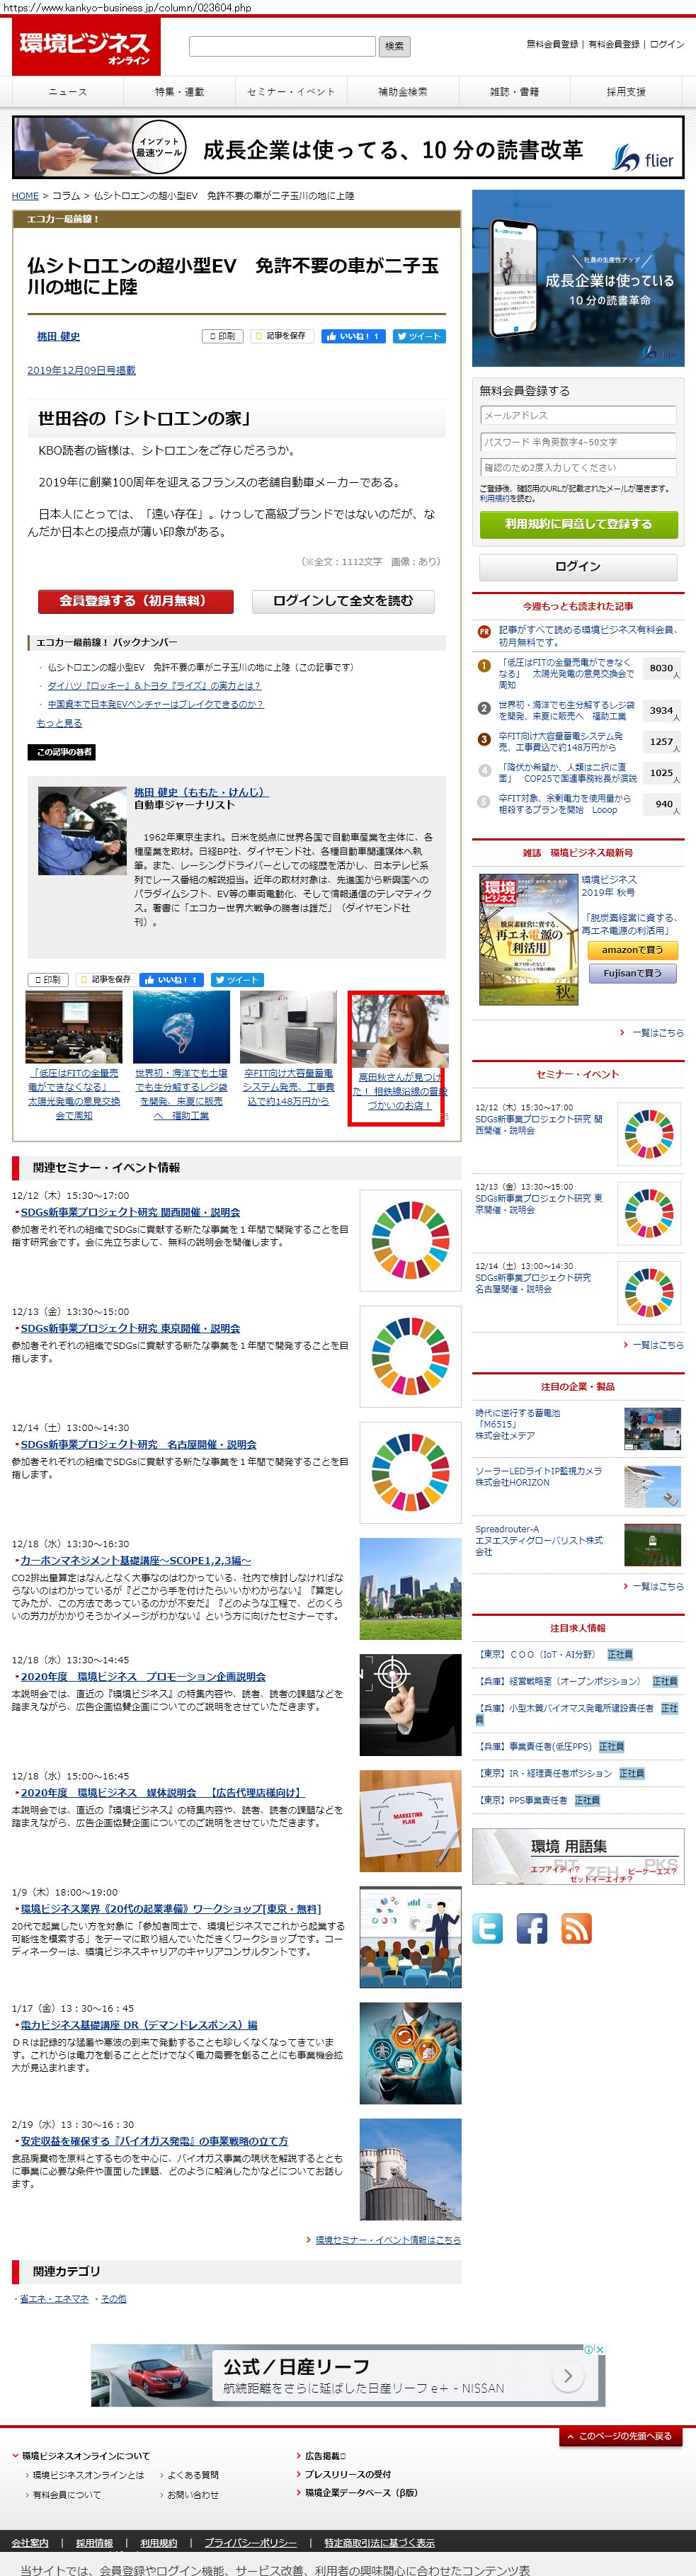
Task: Click the メールアドレス input field
Action: 578,415
